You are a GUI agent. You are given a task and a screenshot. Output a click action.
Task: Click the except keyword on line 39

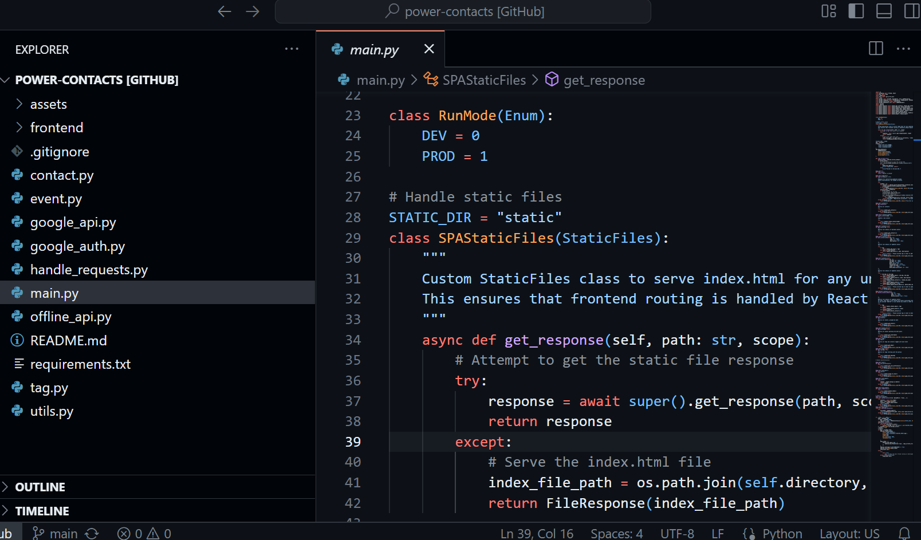(480, 442)
